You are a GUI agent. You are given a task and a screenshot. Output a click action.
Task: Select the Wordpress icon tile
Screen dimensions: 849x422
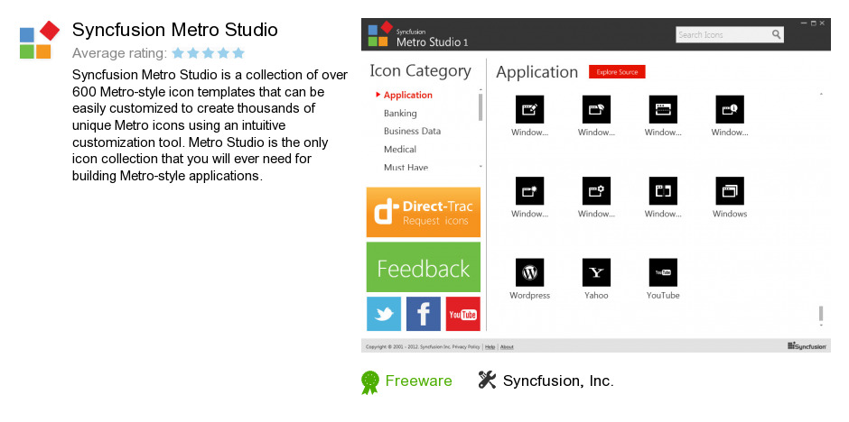pos(529,272)
